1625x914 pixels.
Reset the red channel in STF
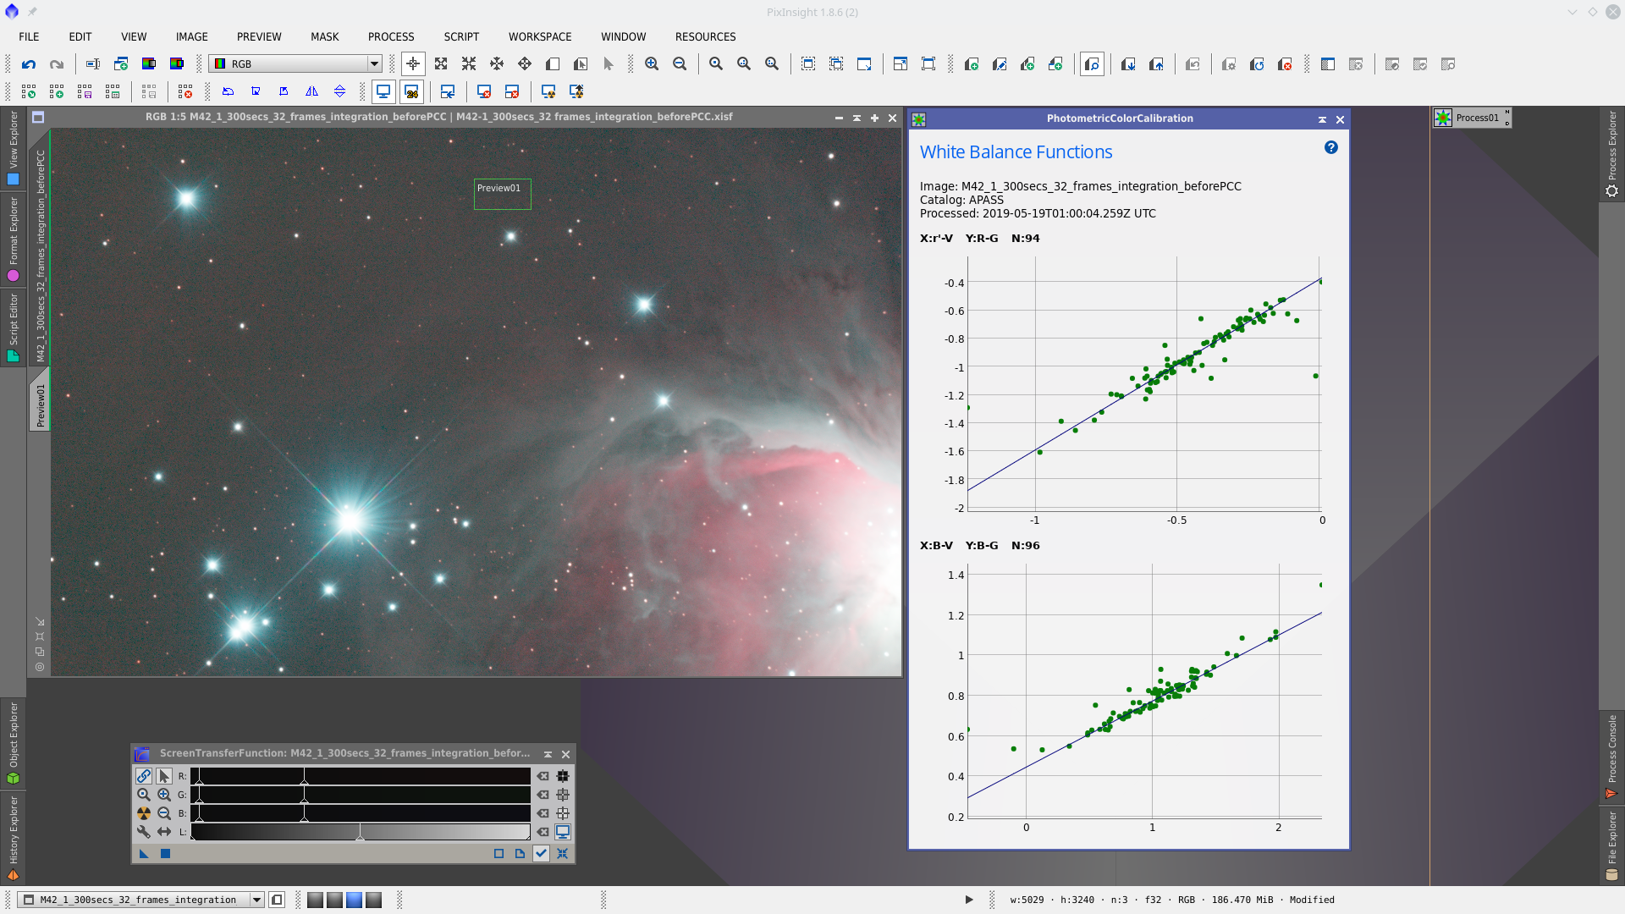click(x=543, y=776)
